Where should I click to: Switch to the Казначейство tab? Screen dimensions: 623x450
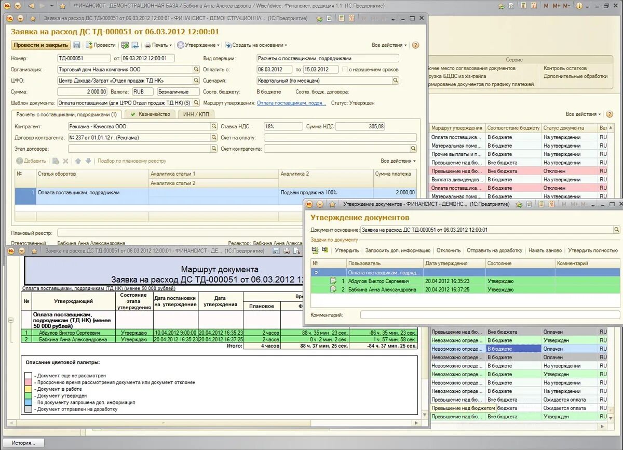tap(150, 114)
